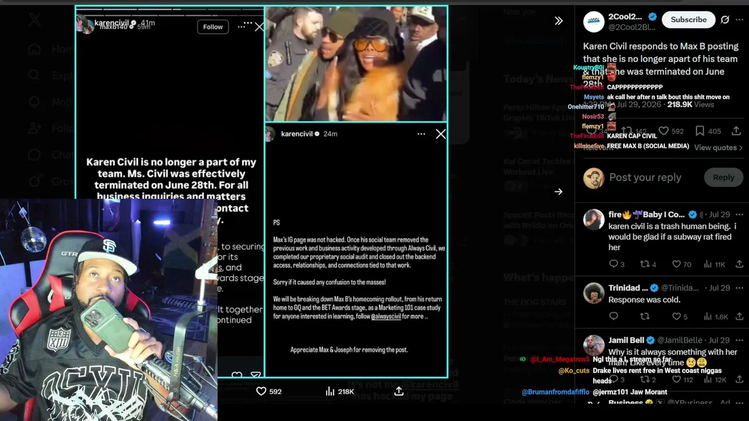Open Jamil Bell's profile avatar
The width and height of the screenshot is (749, 421).
(594, 346)
